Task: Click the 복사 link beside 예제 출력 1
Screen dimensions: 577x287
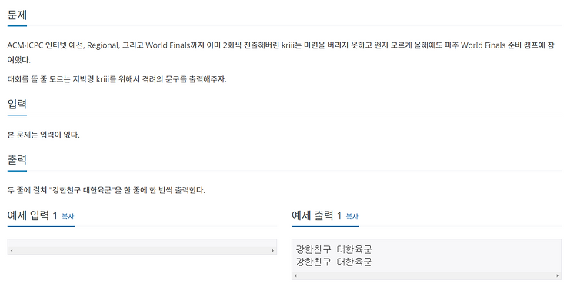Action: tap(352, 216)
